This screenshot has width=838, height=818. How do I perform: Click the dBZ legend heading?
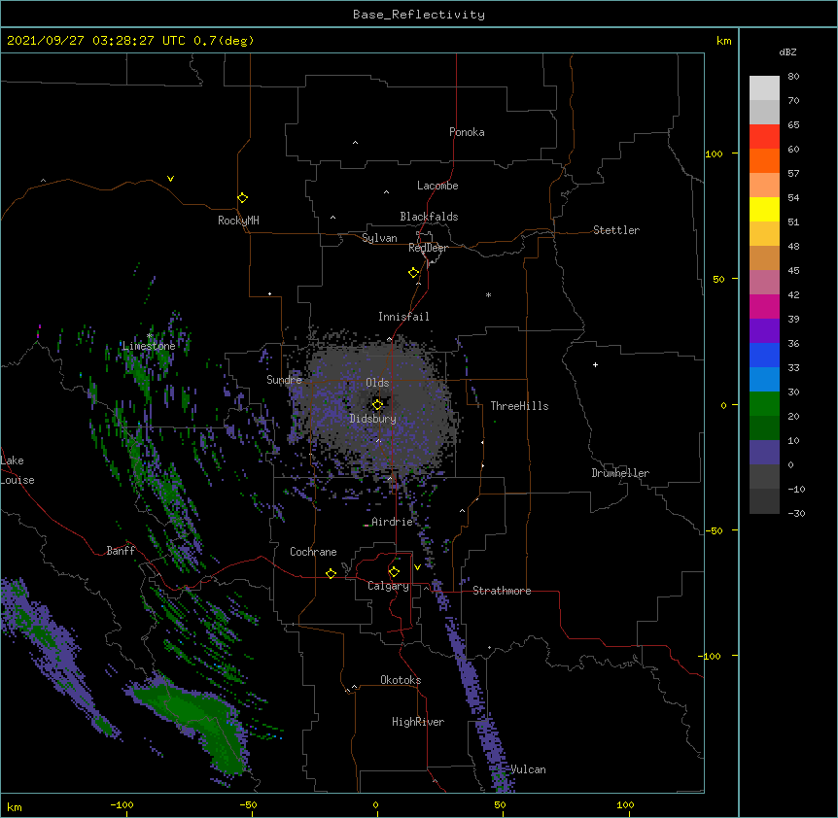pyautogui.click(x=787, y=52)
